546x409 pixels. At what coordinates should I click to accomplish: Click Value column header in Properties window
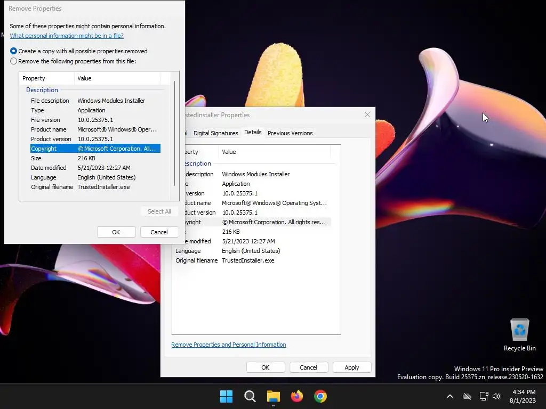(275, 152)
